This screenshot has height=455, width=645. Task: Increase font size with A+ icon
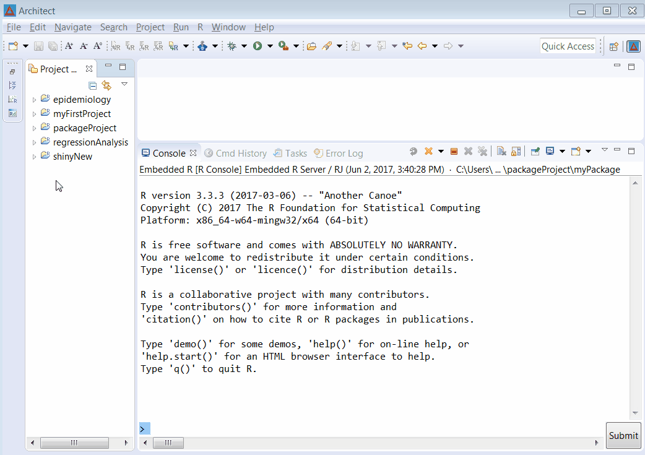coord(69,46)
